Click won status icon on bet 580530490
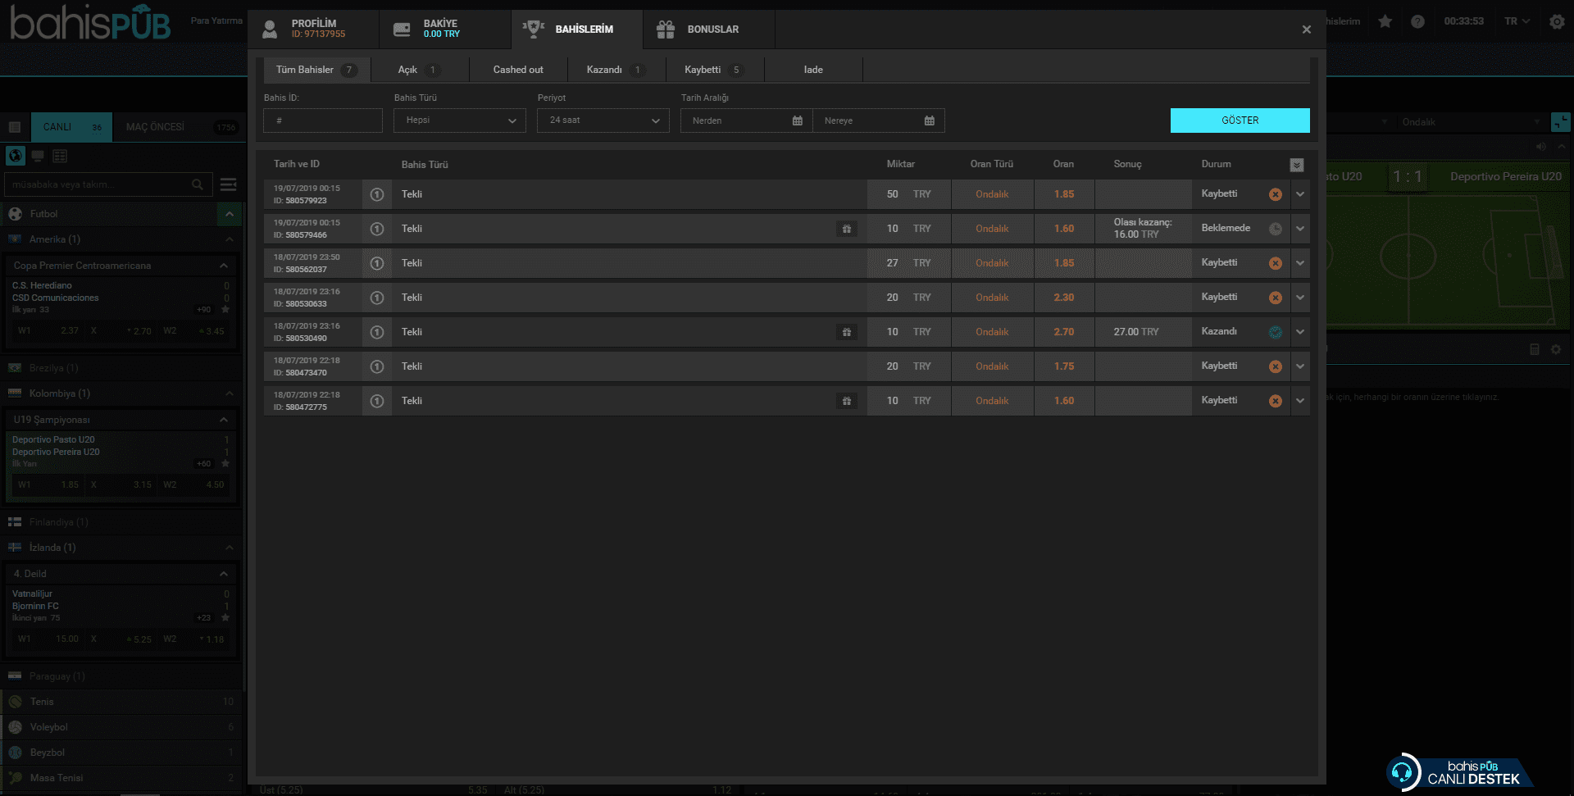Image resolution: width=1574 pixels, height=796 pixels. pyautogui.click(x=1276, y=332)
